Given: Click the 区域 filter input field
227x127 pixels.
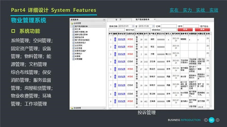Looking at the screenshot, I should (x=169, y=26).
